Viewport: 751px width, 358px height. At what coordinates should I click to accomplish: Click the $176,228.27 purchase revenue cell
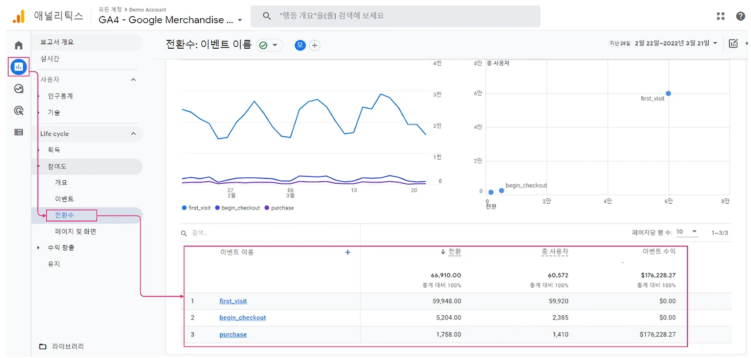tap(658, 335)
